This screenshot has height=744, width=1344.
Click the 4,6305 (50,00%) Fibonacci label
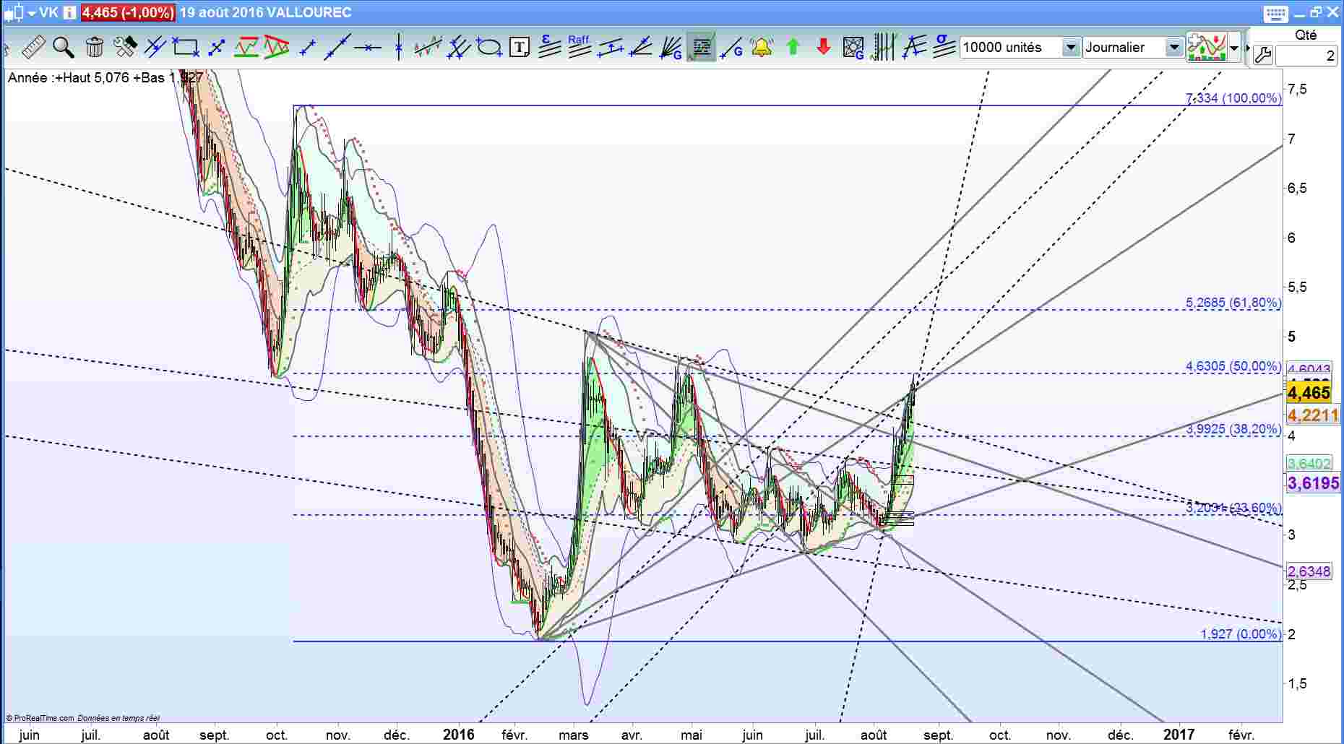1233,366
